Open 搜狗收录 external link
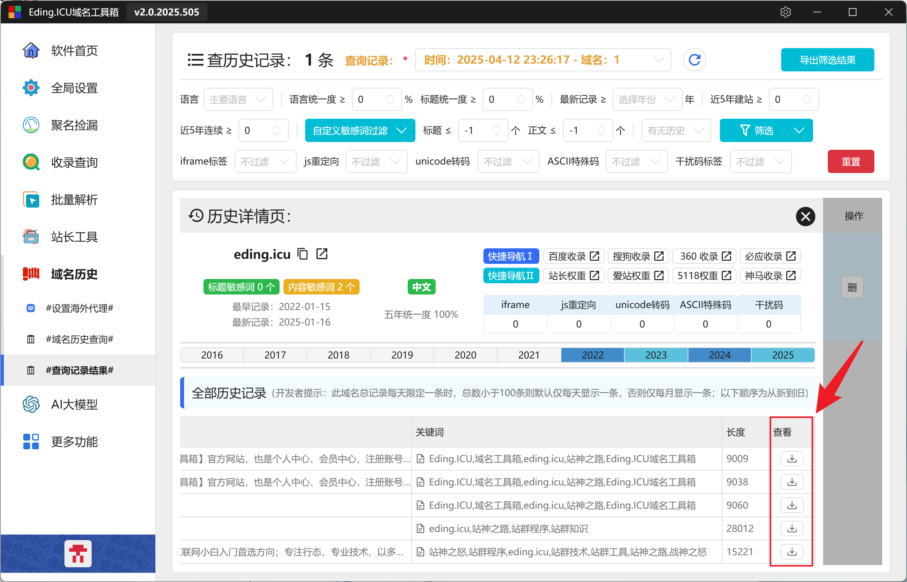 [x=638, y=256]
